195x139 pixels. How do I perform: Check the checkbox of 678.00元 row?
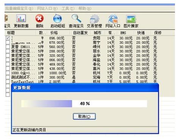(x=8, y=42)
